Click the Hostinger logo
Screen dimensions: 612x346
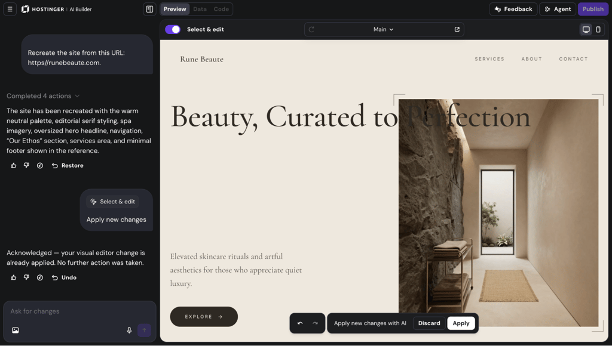(57, 9)
